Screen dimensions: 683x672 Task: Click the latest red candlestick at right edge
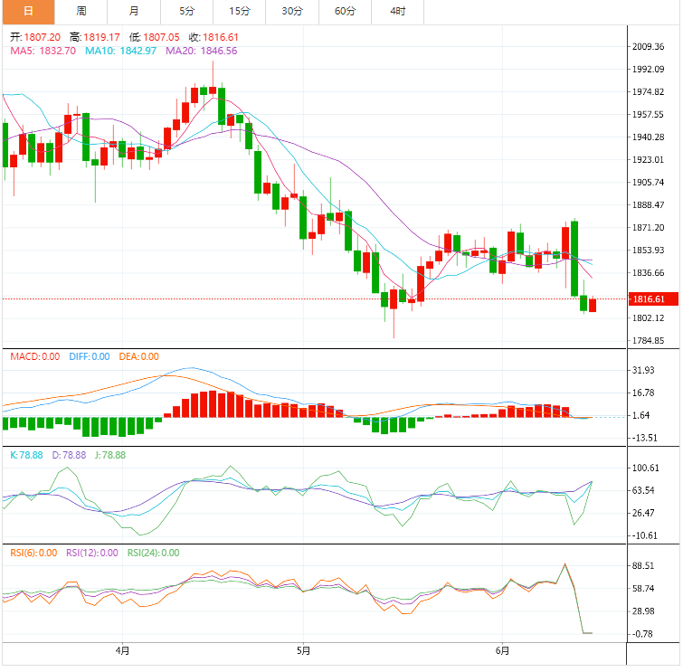(593, 305)
